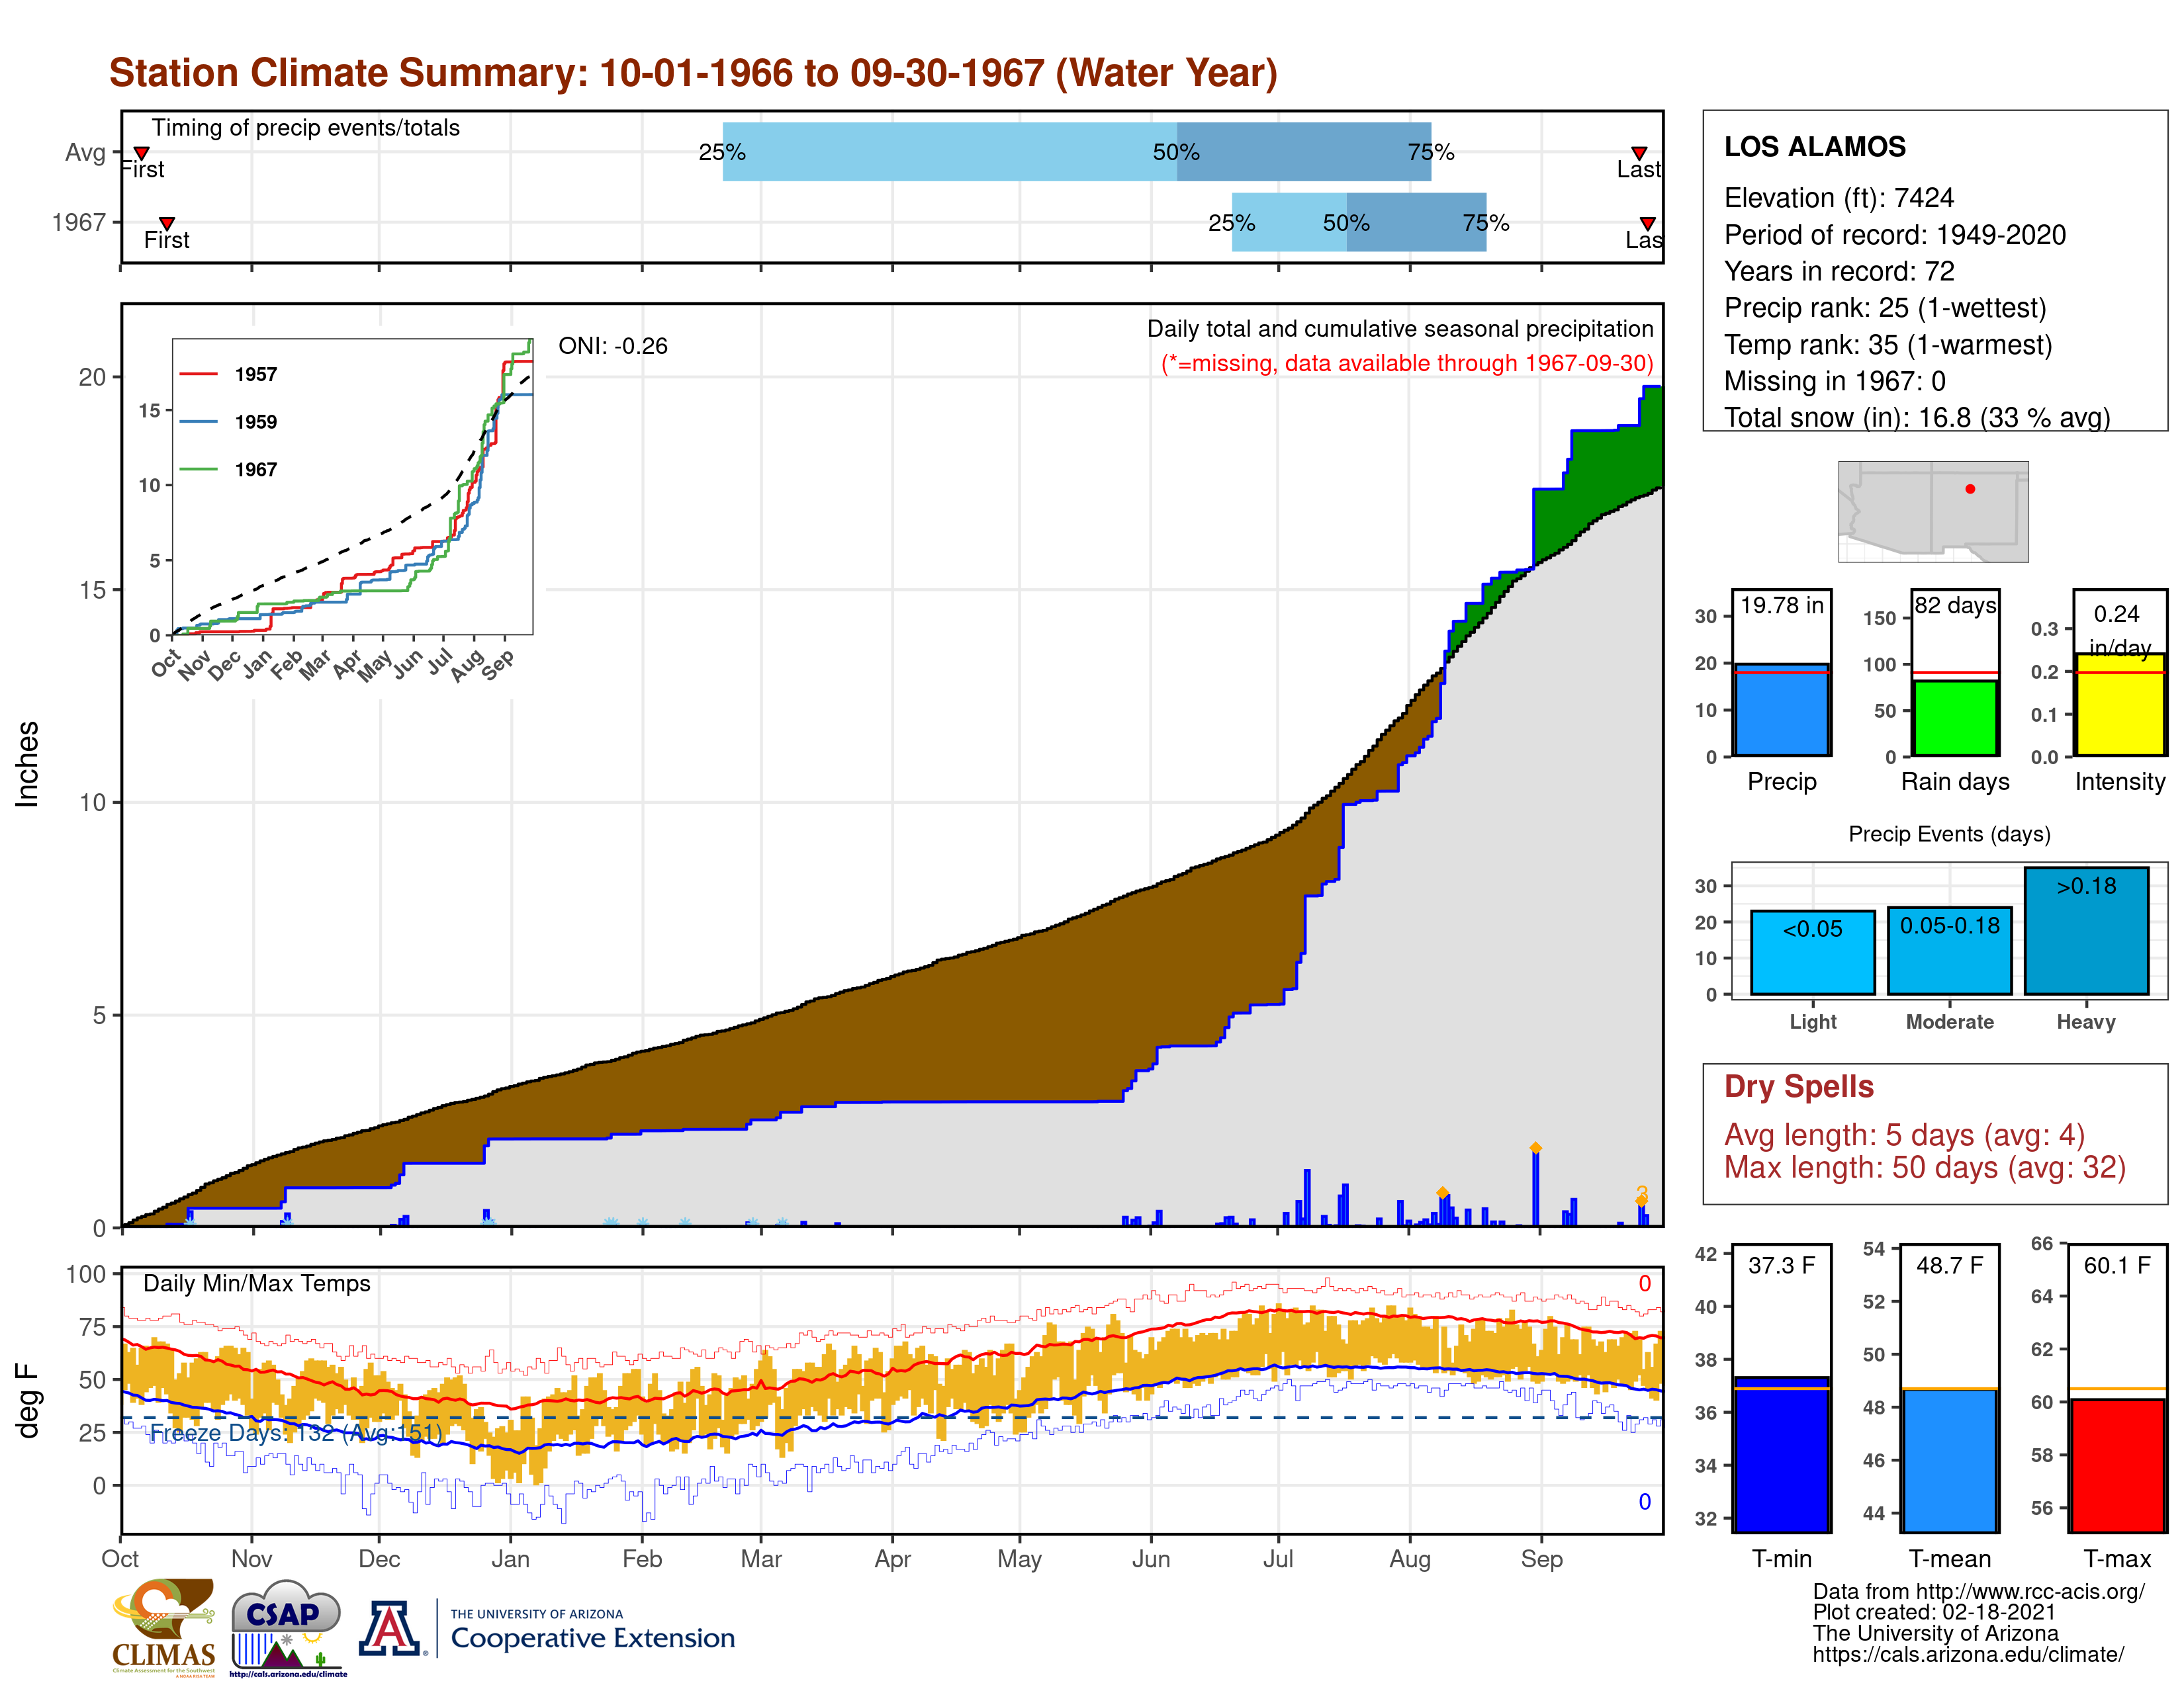The height and width of the screenshot is (1687, 2184).
Task: Click the Light <0.05 events bar
Action: pyautogui.click(x=1812, y=953)
